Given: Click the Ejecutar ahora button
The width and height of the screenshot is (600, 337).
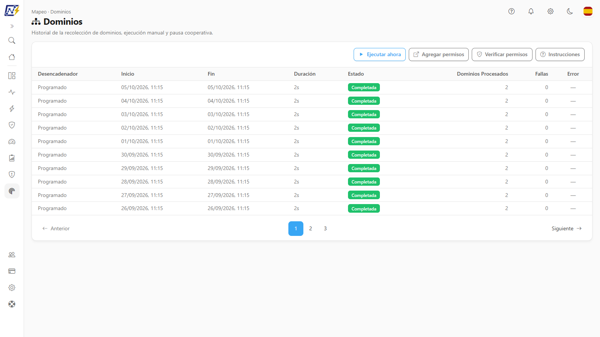Looking at the screenshot, I should [x=379, y=54].
